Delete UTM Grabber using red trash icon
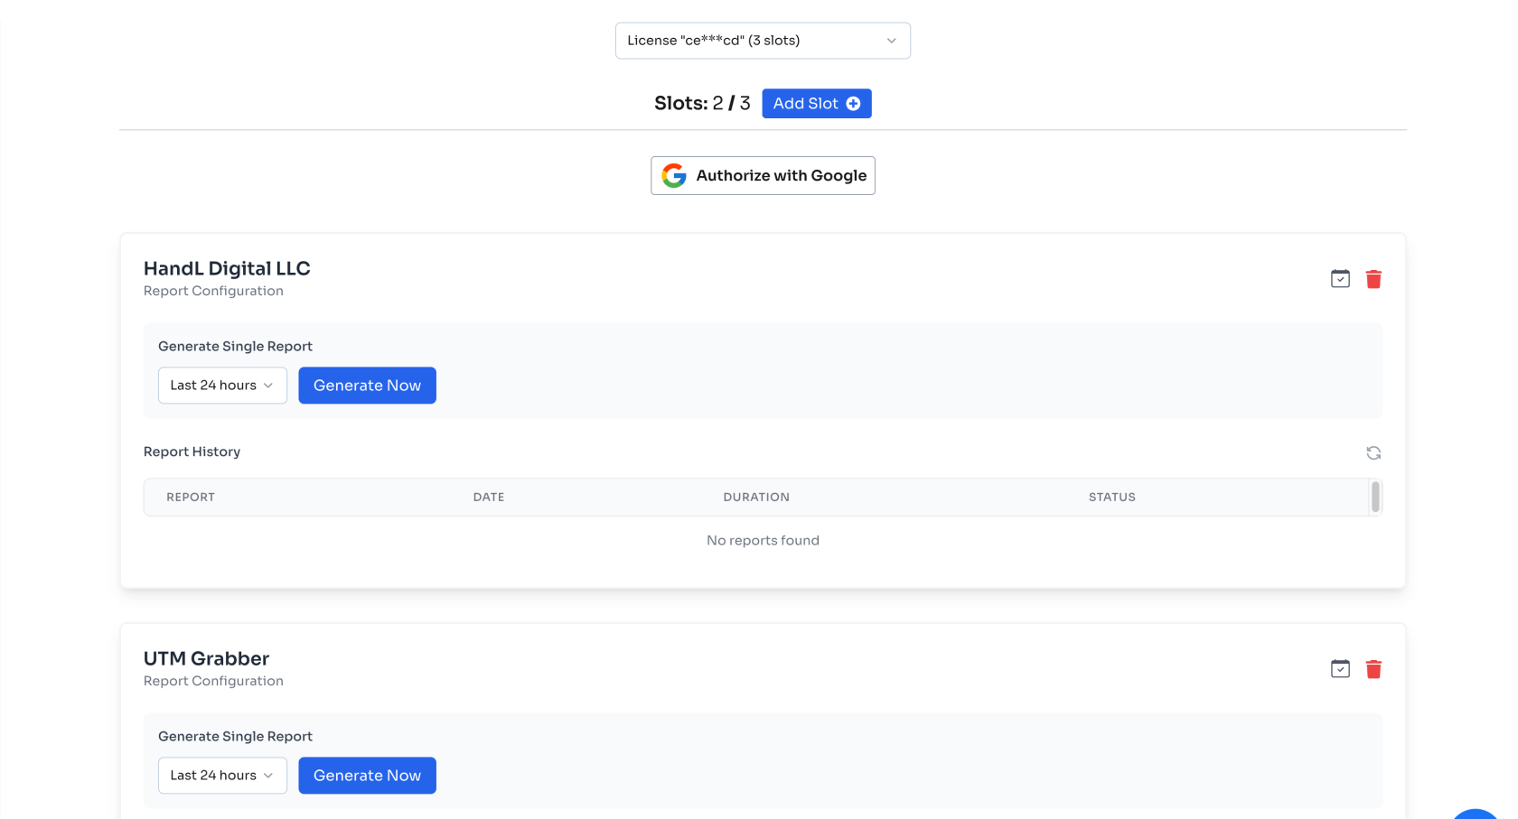Screen dimensions: 1518x819 1373,669
